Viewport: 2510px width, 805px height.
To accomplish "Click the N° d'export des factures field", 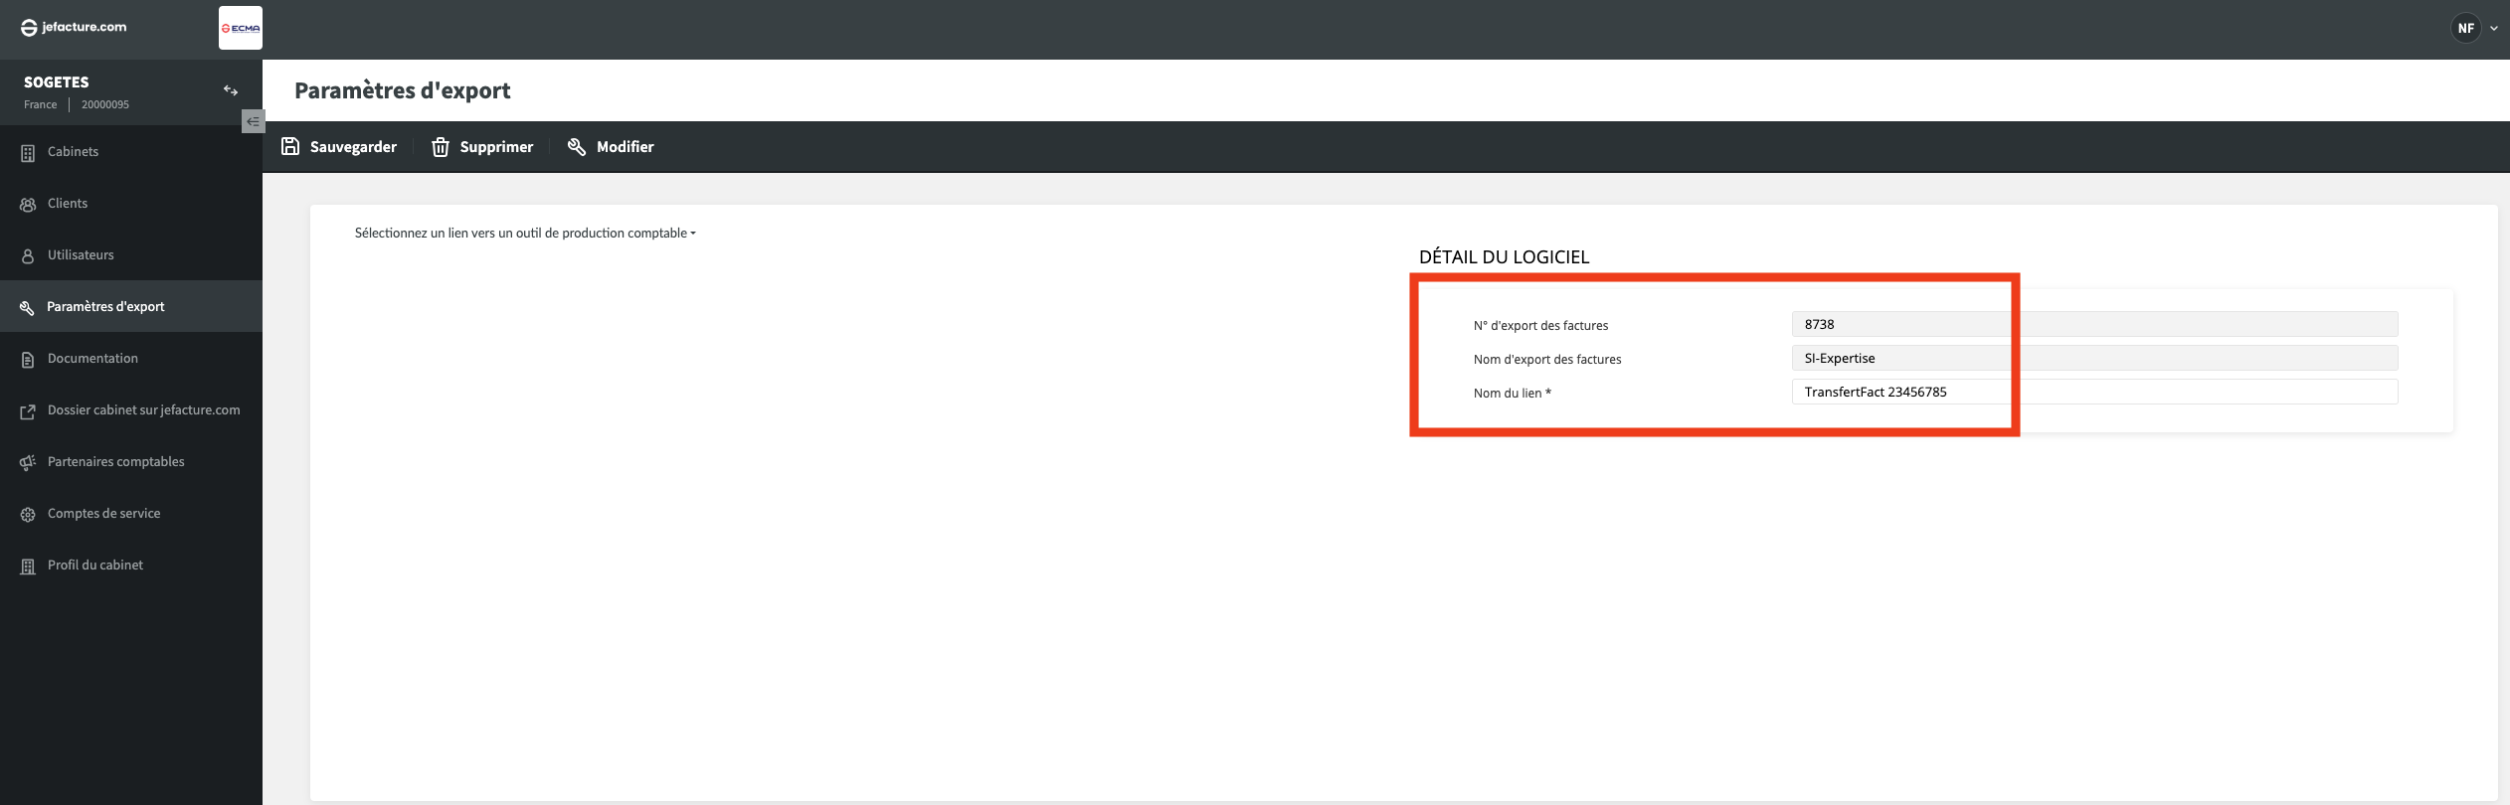I will tap(2094, 324).
